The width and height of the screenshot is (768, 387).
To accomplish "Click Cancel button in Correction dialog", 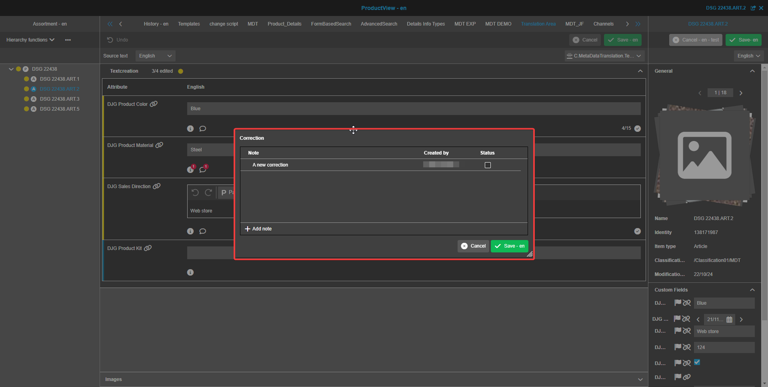I will click(x=473, y=246).
